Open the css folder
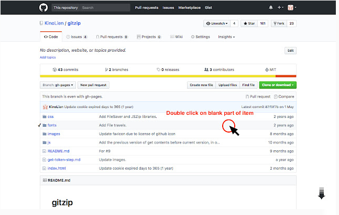339x215 pixels. 51,117
